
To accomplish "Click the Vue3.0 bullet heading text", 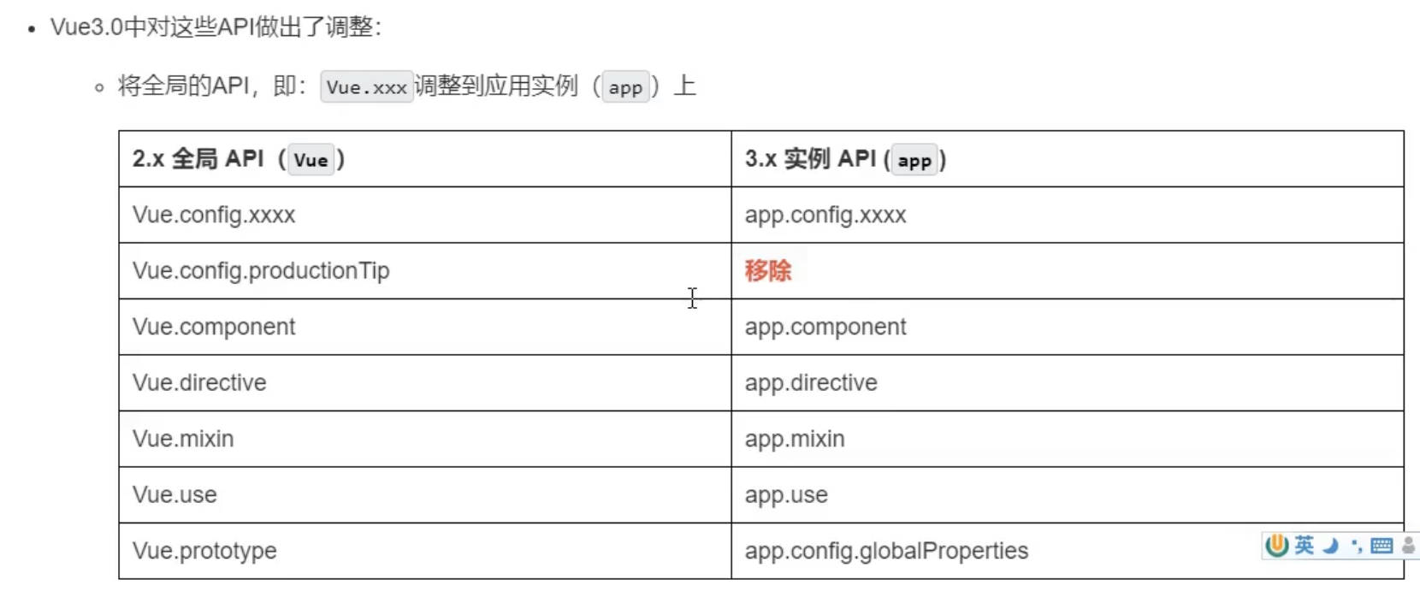I will click(x=216, y=27).
